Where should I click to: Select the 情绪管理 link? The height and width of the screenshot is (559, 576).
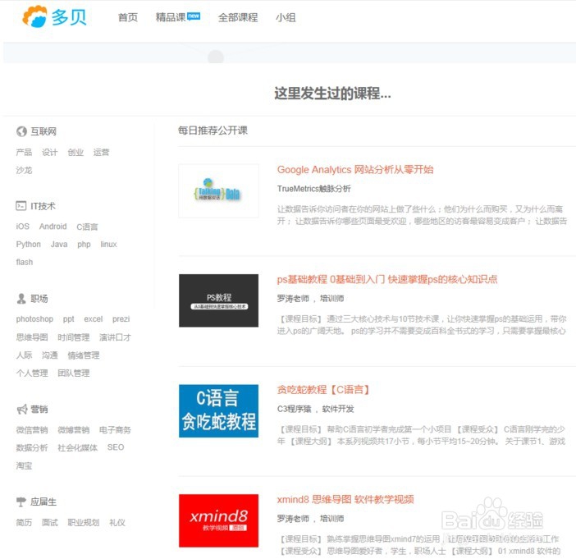[84, 355]
